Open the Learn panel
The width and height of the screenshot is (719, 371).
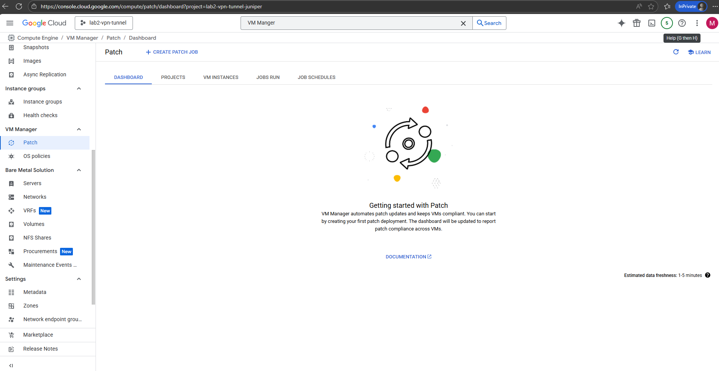click(699, 52)
